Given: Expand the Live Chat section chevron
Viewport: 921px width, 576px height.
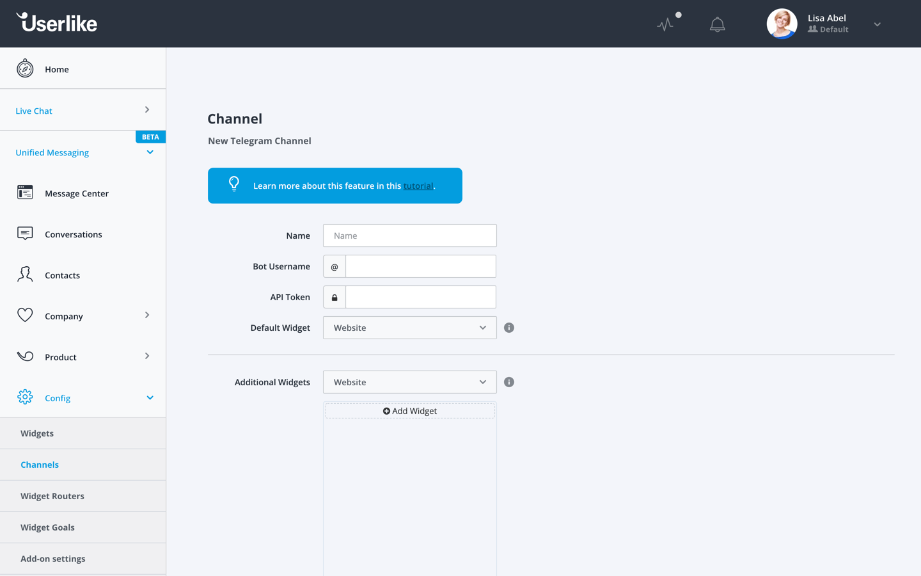Looking at the screenshot, I should click(x=147, y=110).
